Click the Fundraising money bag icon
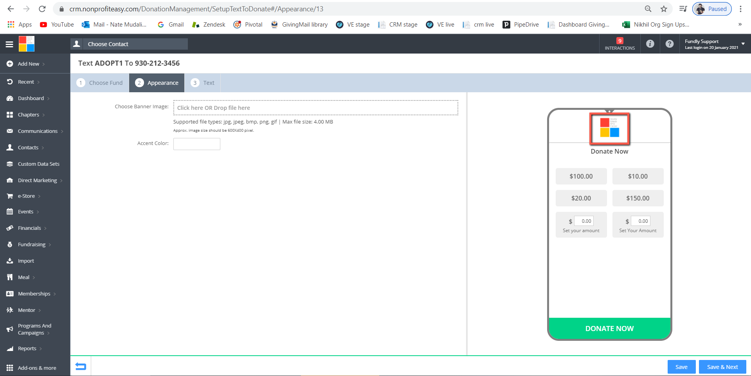 [10, 244]
